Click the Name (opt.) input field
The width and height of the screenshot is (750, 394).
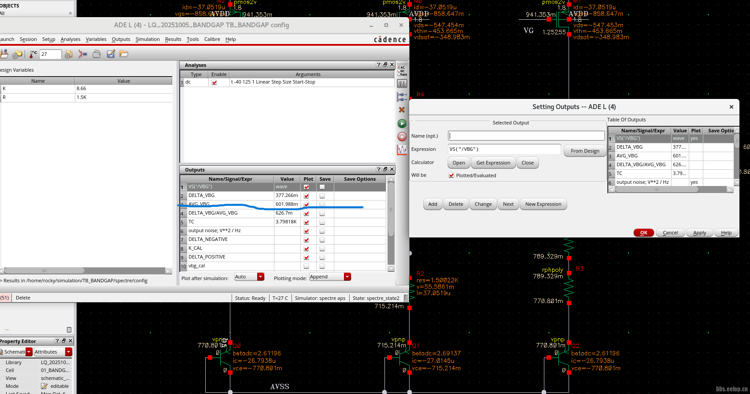[526, 136]
